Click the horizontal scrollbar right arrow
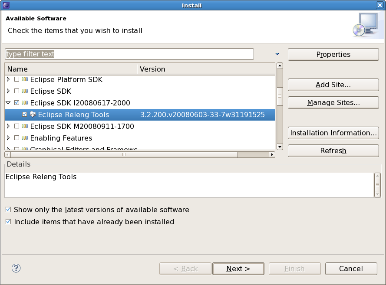Viewport: 386px width, 285px height. (272, 155)
